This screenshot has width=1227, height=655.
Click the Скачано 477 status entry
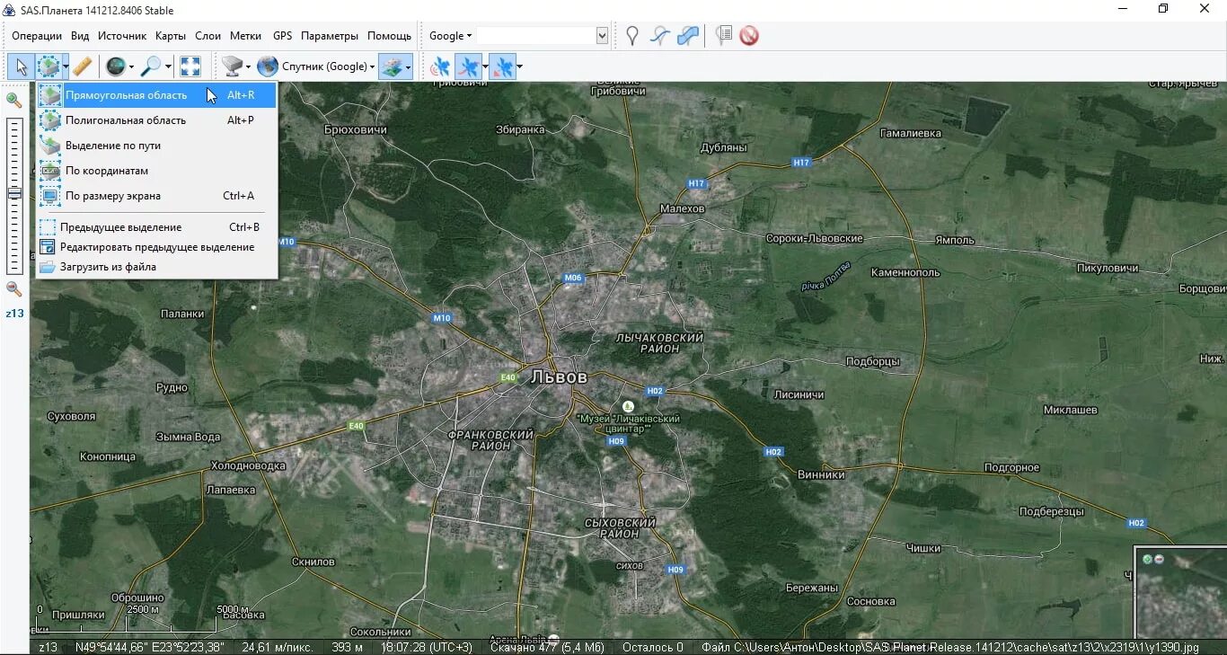pos(547,647)
